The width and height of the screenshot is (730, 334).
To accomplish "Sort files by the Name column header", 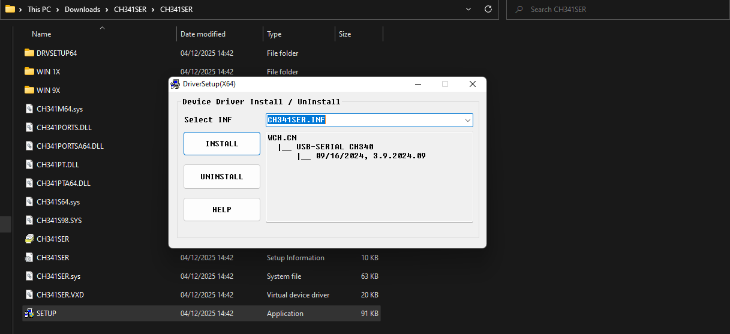I will pyautogui.click(x=41, y=34).
